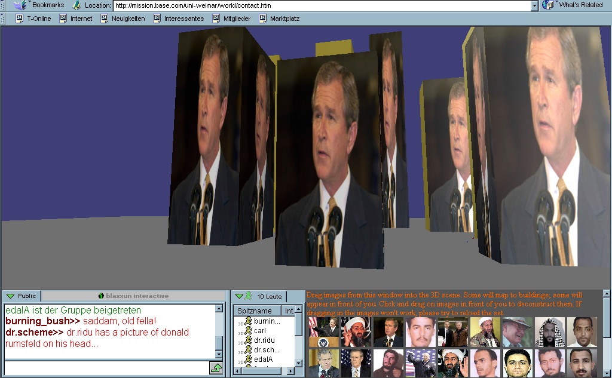The width and height of the screenshot is (612, 378).
Task: Click the chat log scroll-up arrow
Action: (219, 309)
